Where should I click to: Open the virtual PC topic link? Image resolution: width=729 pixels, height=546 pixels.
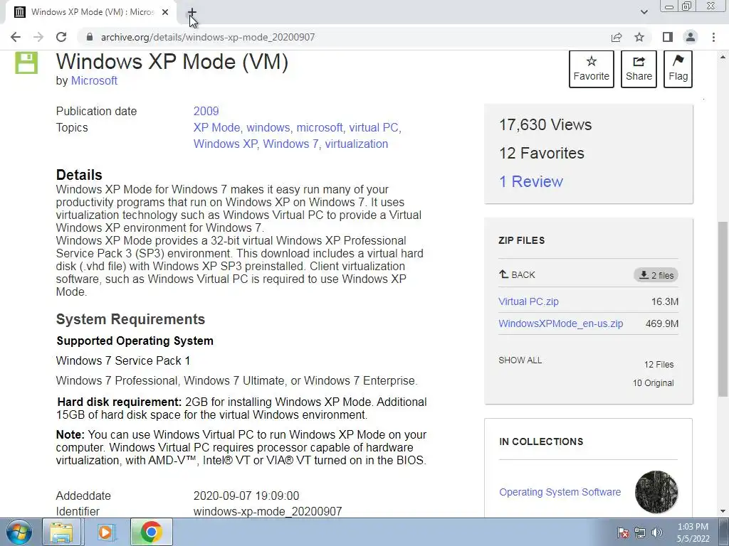click(374, 128)
